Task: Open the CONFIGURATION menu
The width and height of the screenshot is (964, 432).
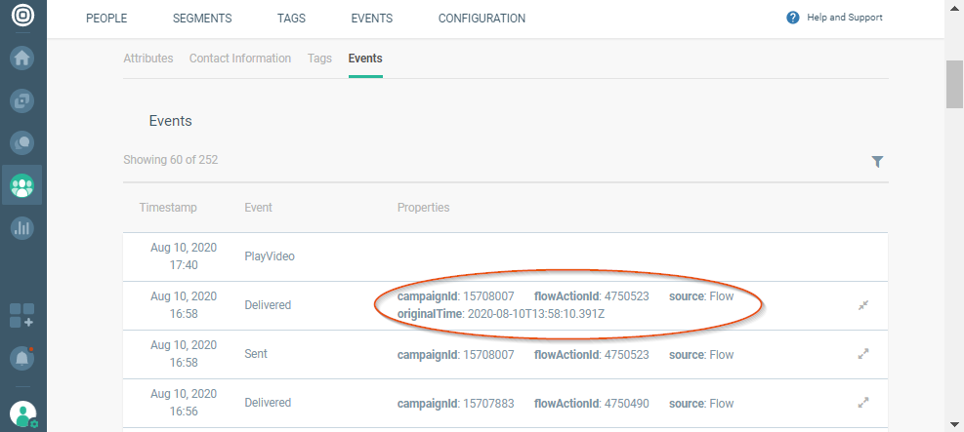Action: 482,19
